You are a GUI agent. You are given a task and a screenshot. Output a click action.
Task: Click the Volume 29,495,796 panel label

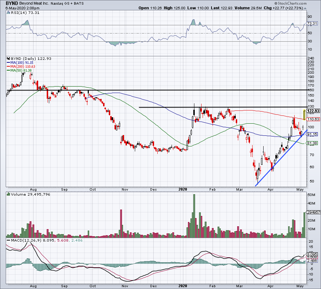click(x=31, y=194)
